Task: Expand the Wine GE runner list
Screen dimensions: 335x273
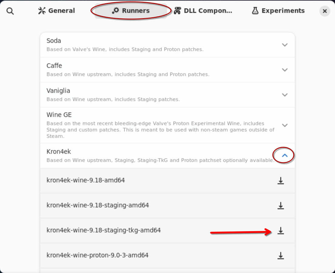Action: (284, 125)
